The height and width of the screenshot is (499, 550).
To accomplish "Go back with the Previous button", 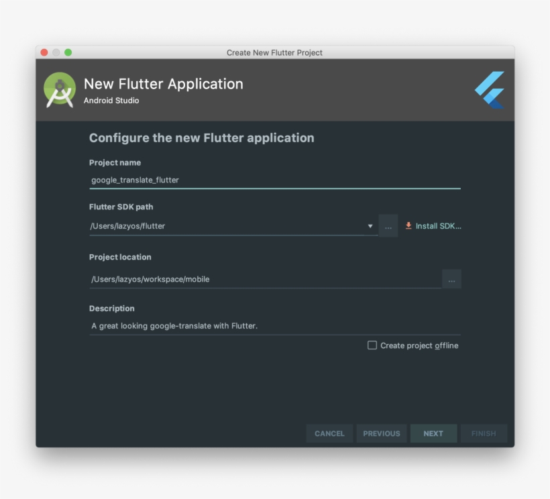I will point(381,433).
